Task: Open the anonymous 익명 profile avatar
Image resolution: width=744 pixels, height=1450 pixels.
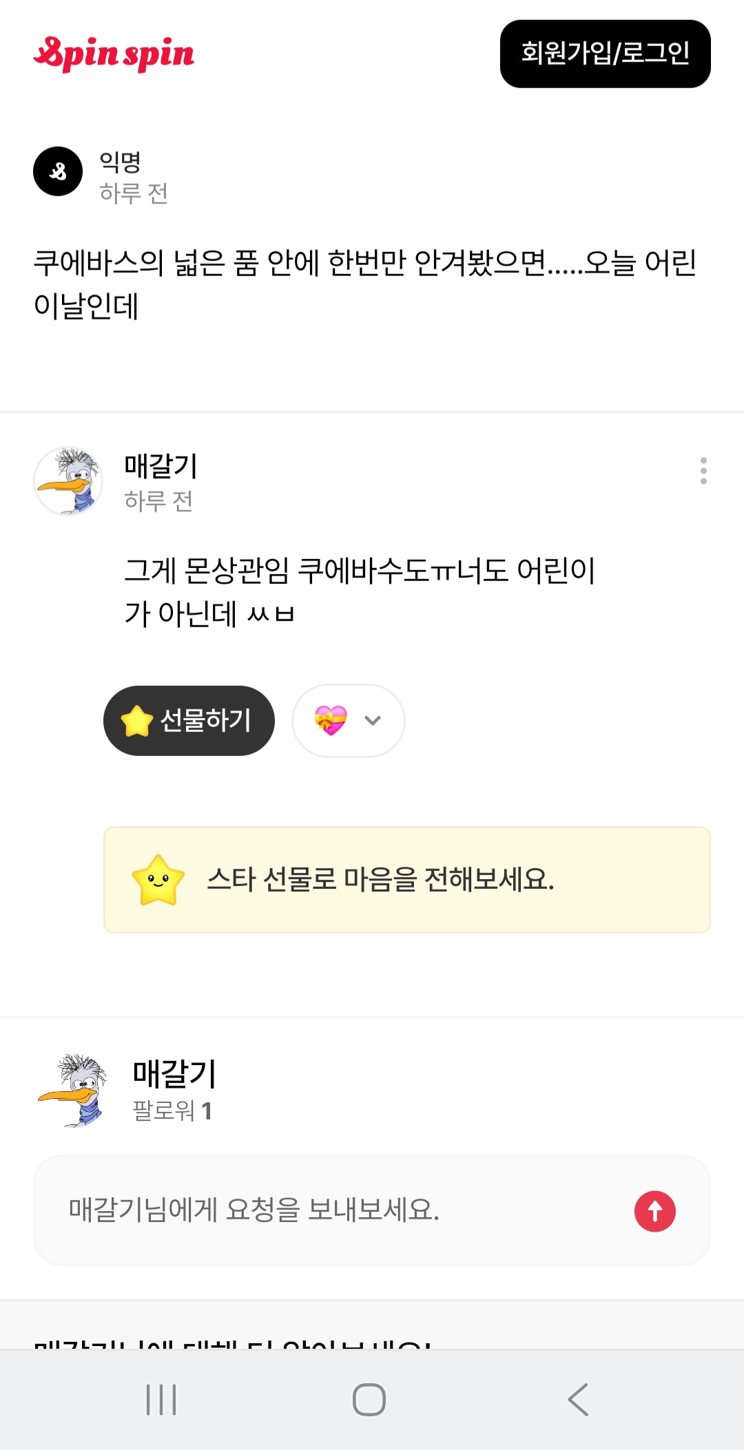Action: tap(58, 171)
